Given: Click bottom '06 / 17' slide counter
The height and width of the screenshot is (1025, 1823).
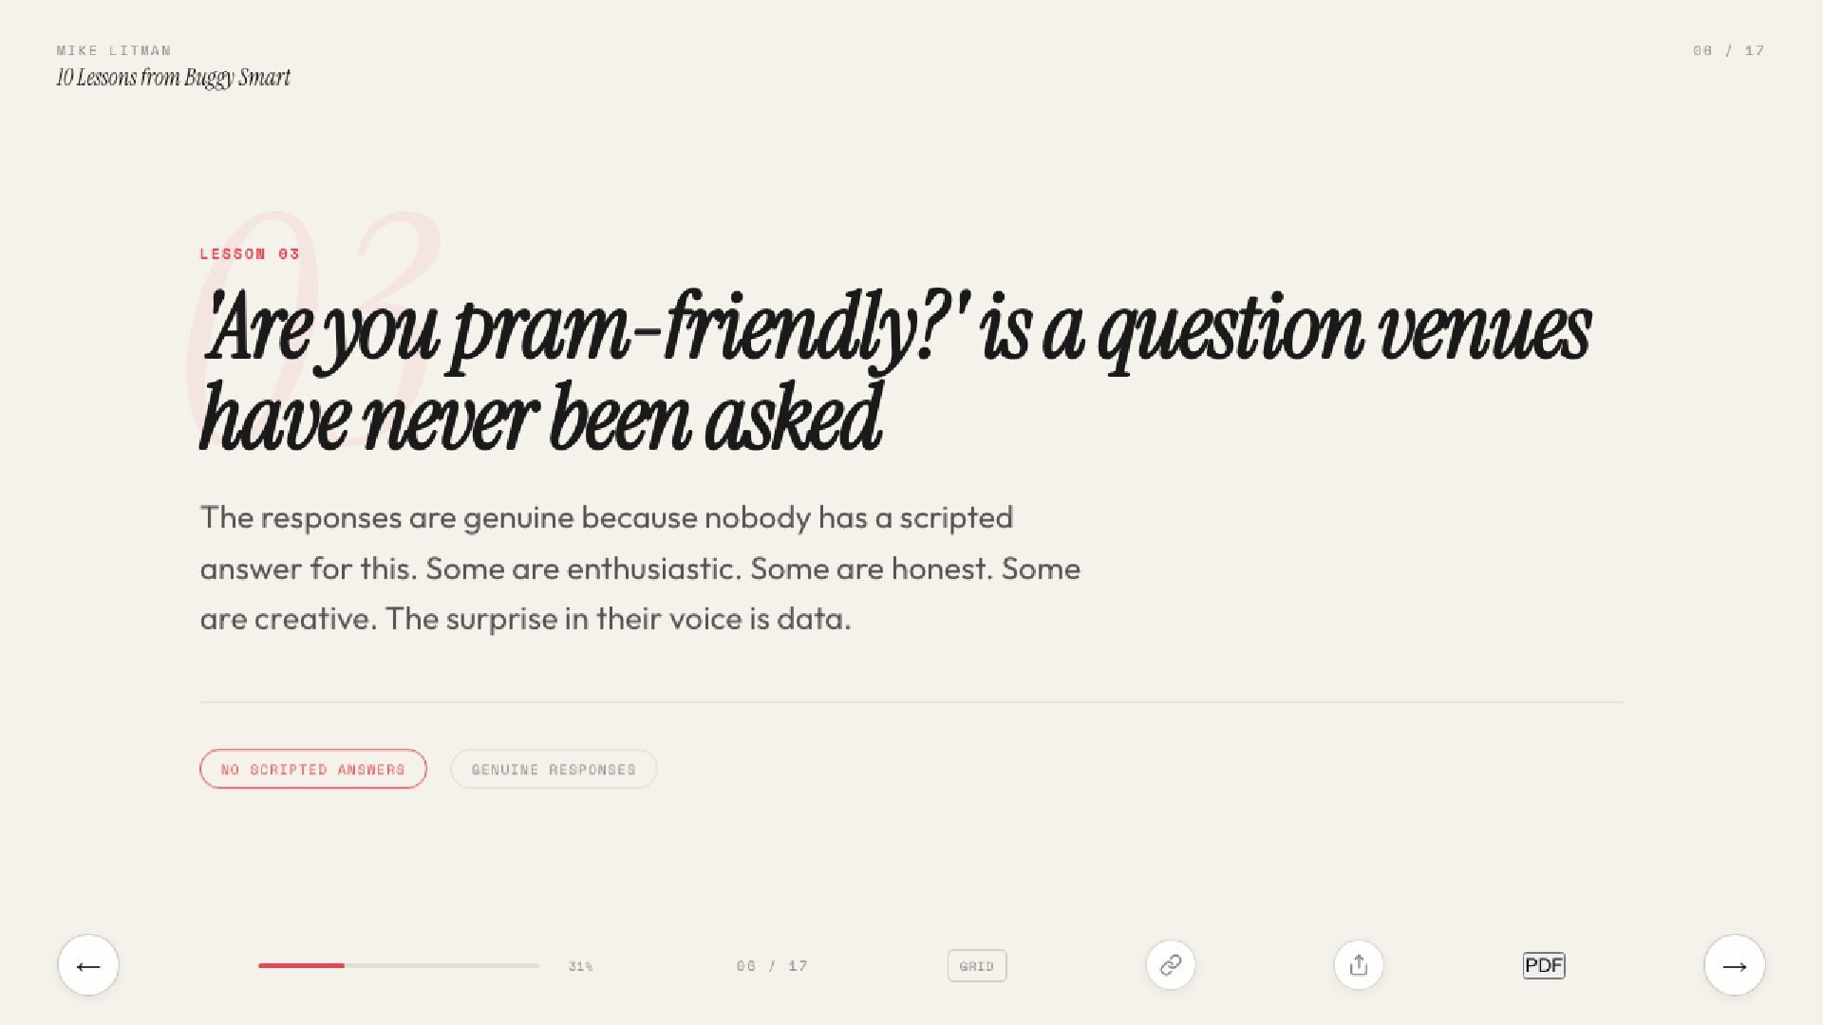Looking at the screenshot, I should pyautogui.click(x=772, y=966).
